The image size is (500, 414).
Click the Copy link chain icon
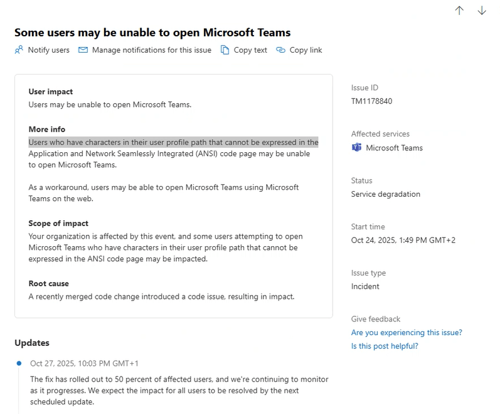pyautogui.click(x=280, y=50)
